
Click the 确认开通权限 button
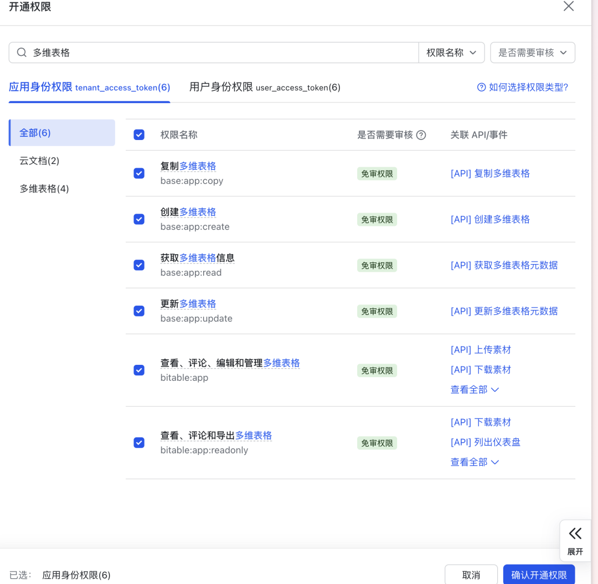538,575
